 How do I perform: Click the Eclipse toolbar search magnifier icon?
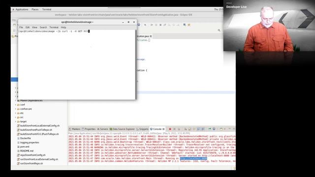coord(219,30)
